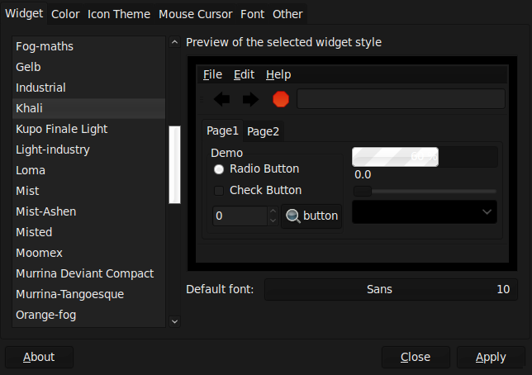Toggle the Check Button checkbox
532x375 pixels.
tap(219, 191)
